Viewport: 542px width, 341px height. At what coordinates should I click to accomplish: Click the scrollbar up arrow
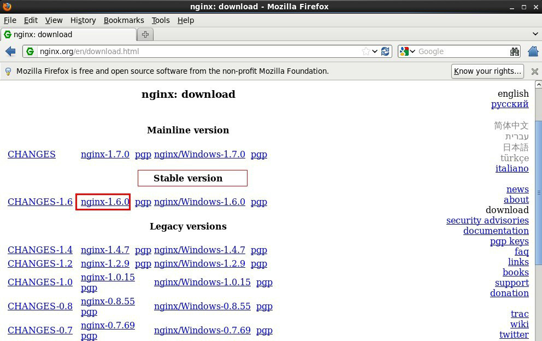[538, 84]
